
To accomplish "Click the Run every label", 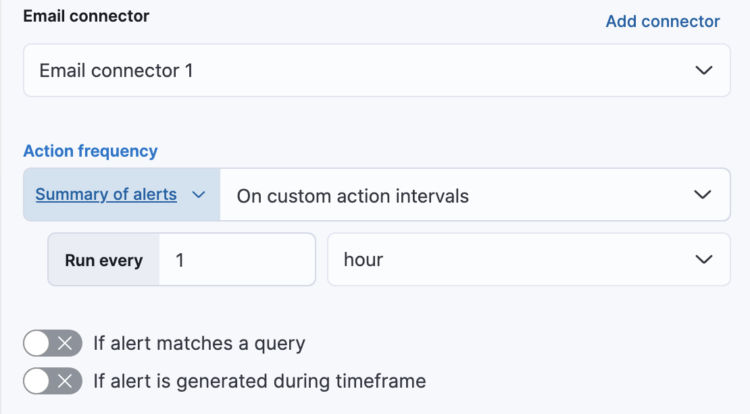I will [103, 259].
